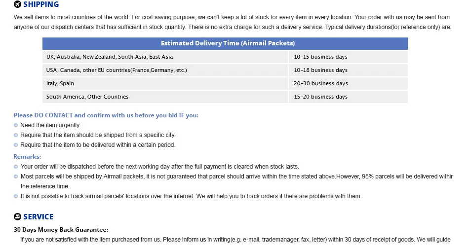Screen dimensions: 469x246
Task: Select the 'USA, Canada, other EU countries' cell
Action: pyautogui.click(x=165, y=70)
